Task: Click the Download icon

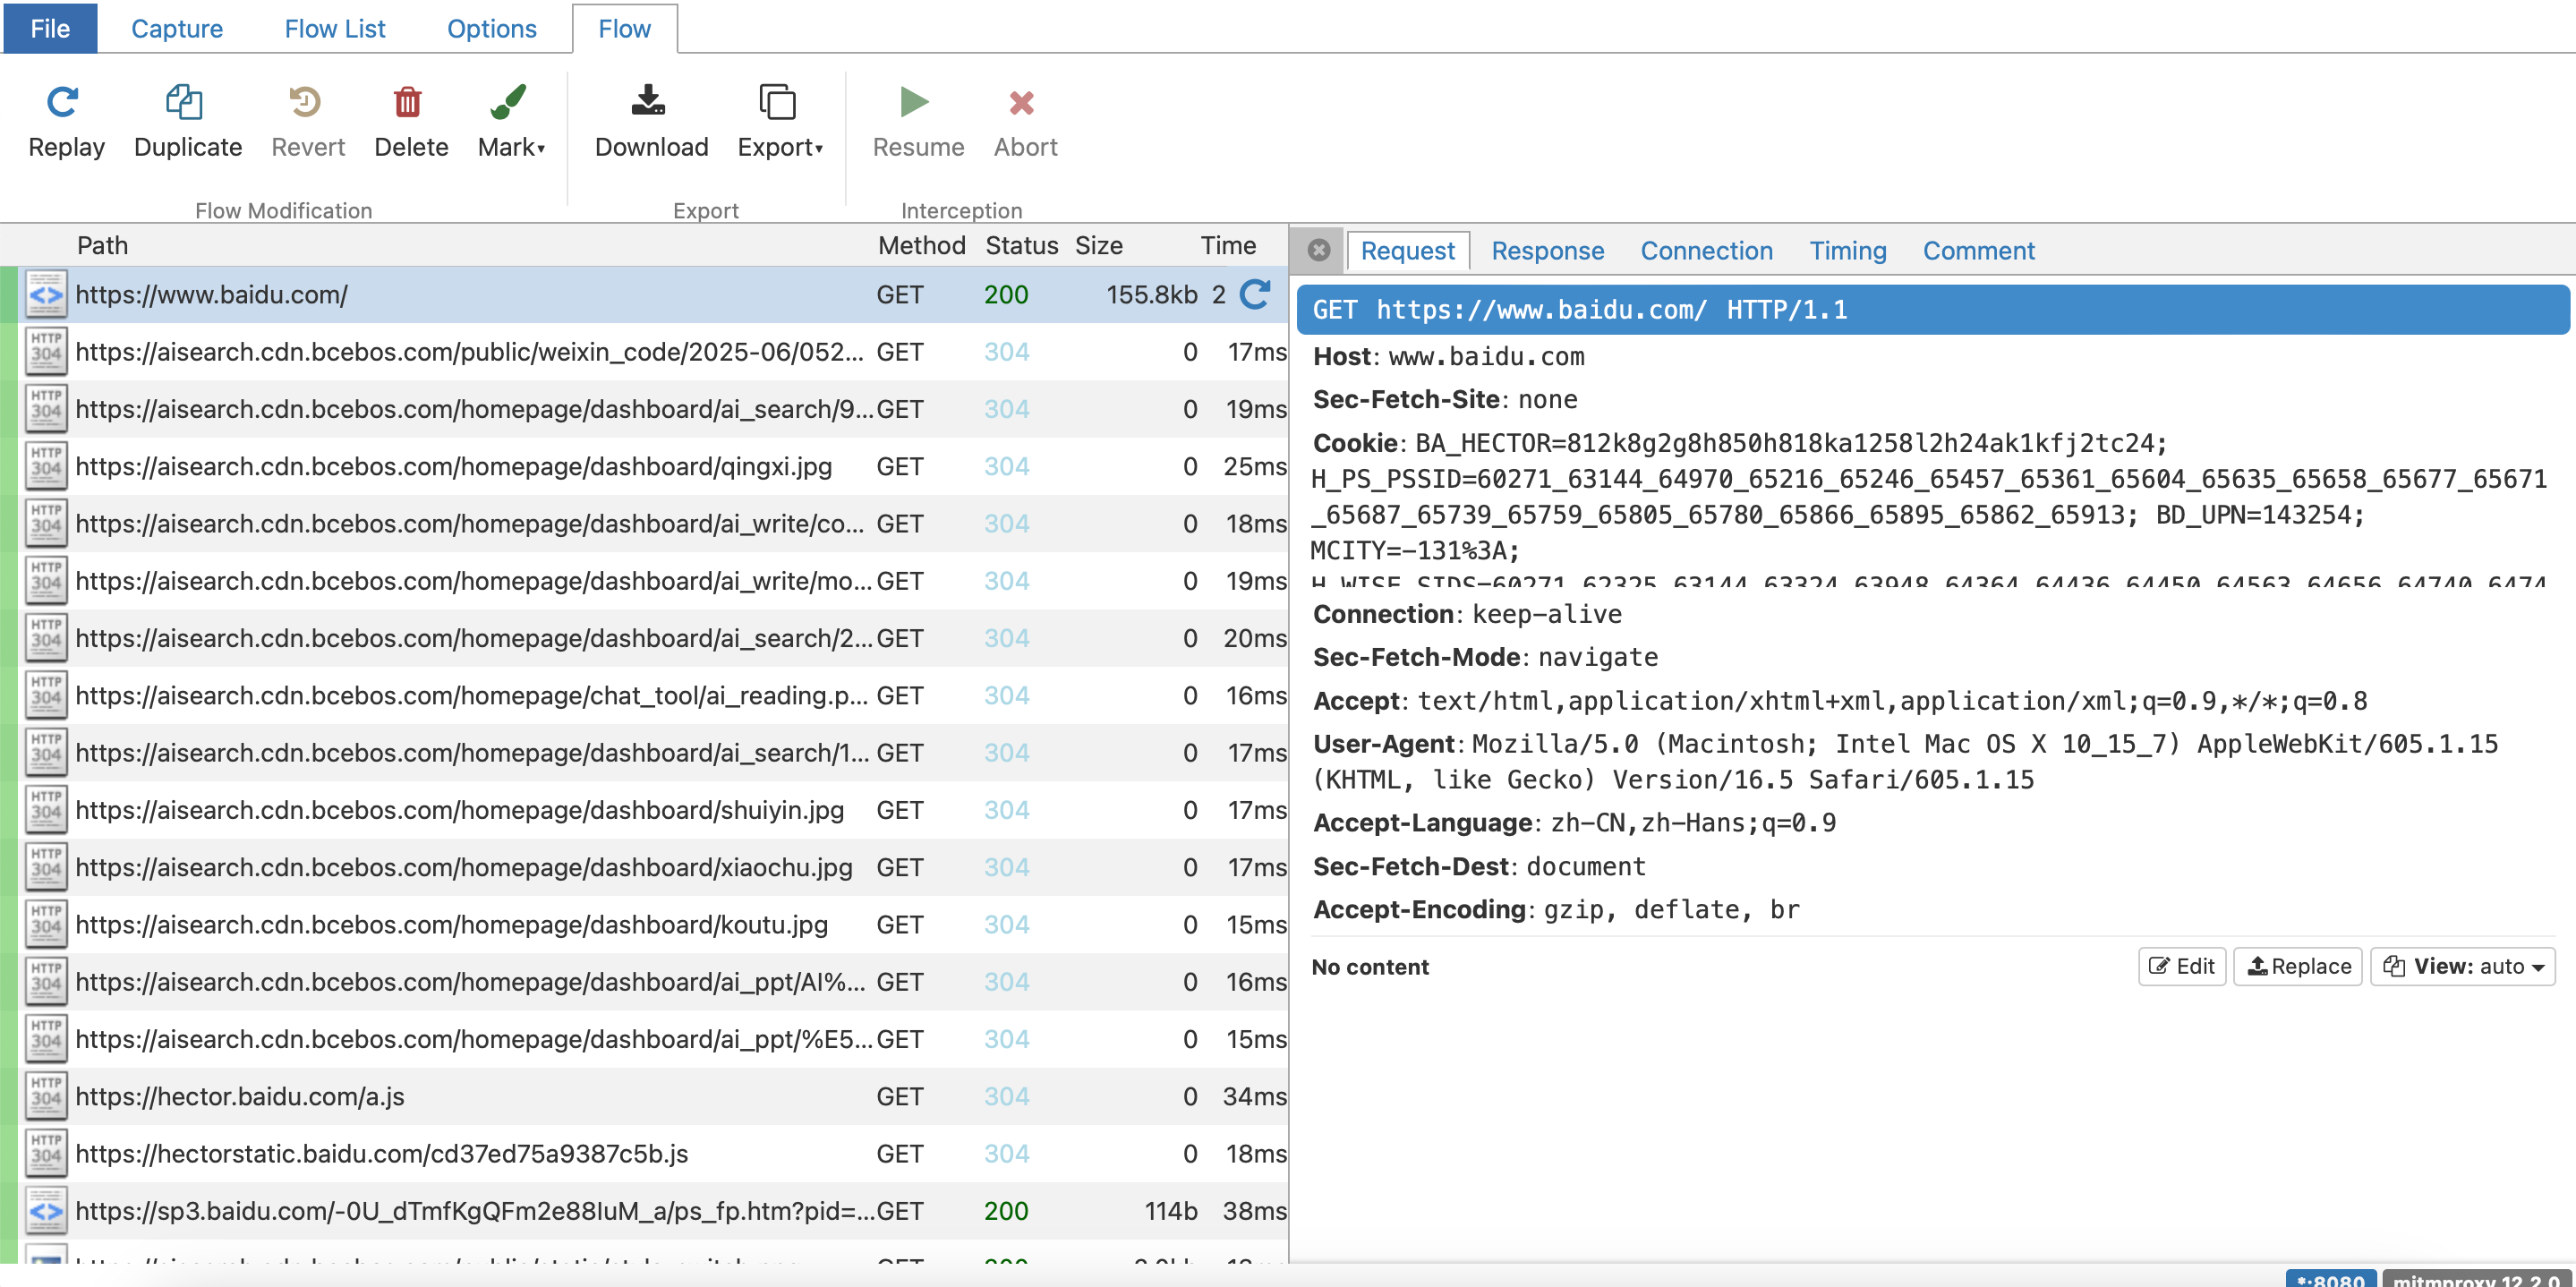Action: tap(649, 102)
